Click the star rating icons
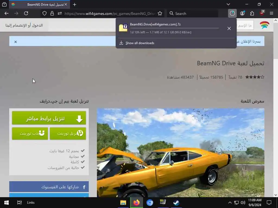278x208 pixels. (x=255, y=77)
